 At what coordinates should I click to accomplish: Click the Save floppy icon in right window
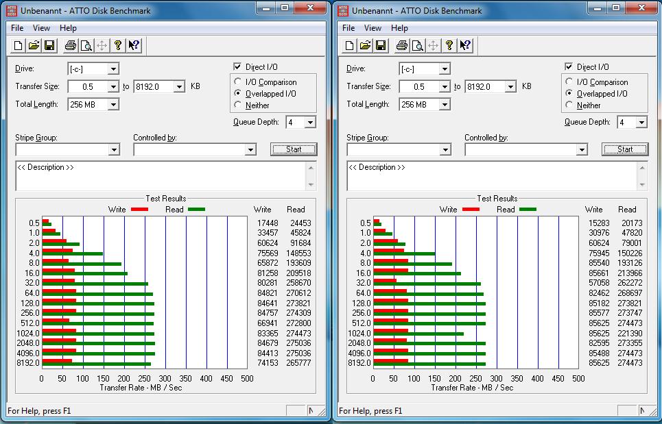pyautogui.click(x=381, y=46)
